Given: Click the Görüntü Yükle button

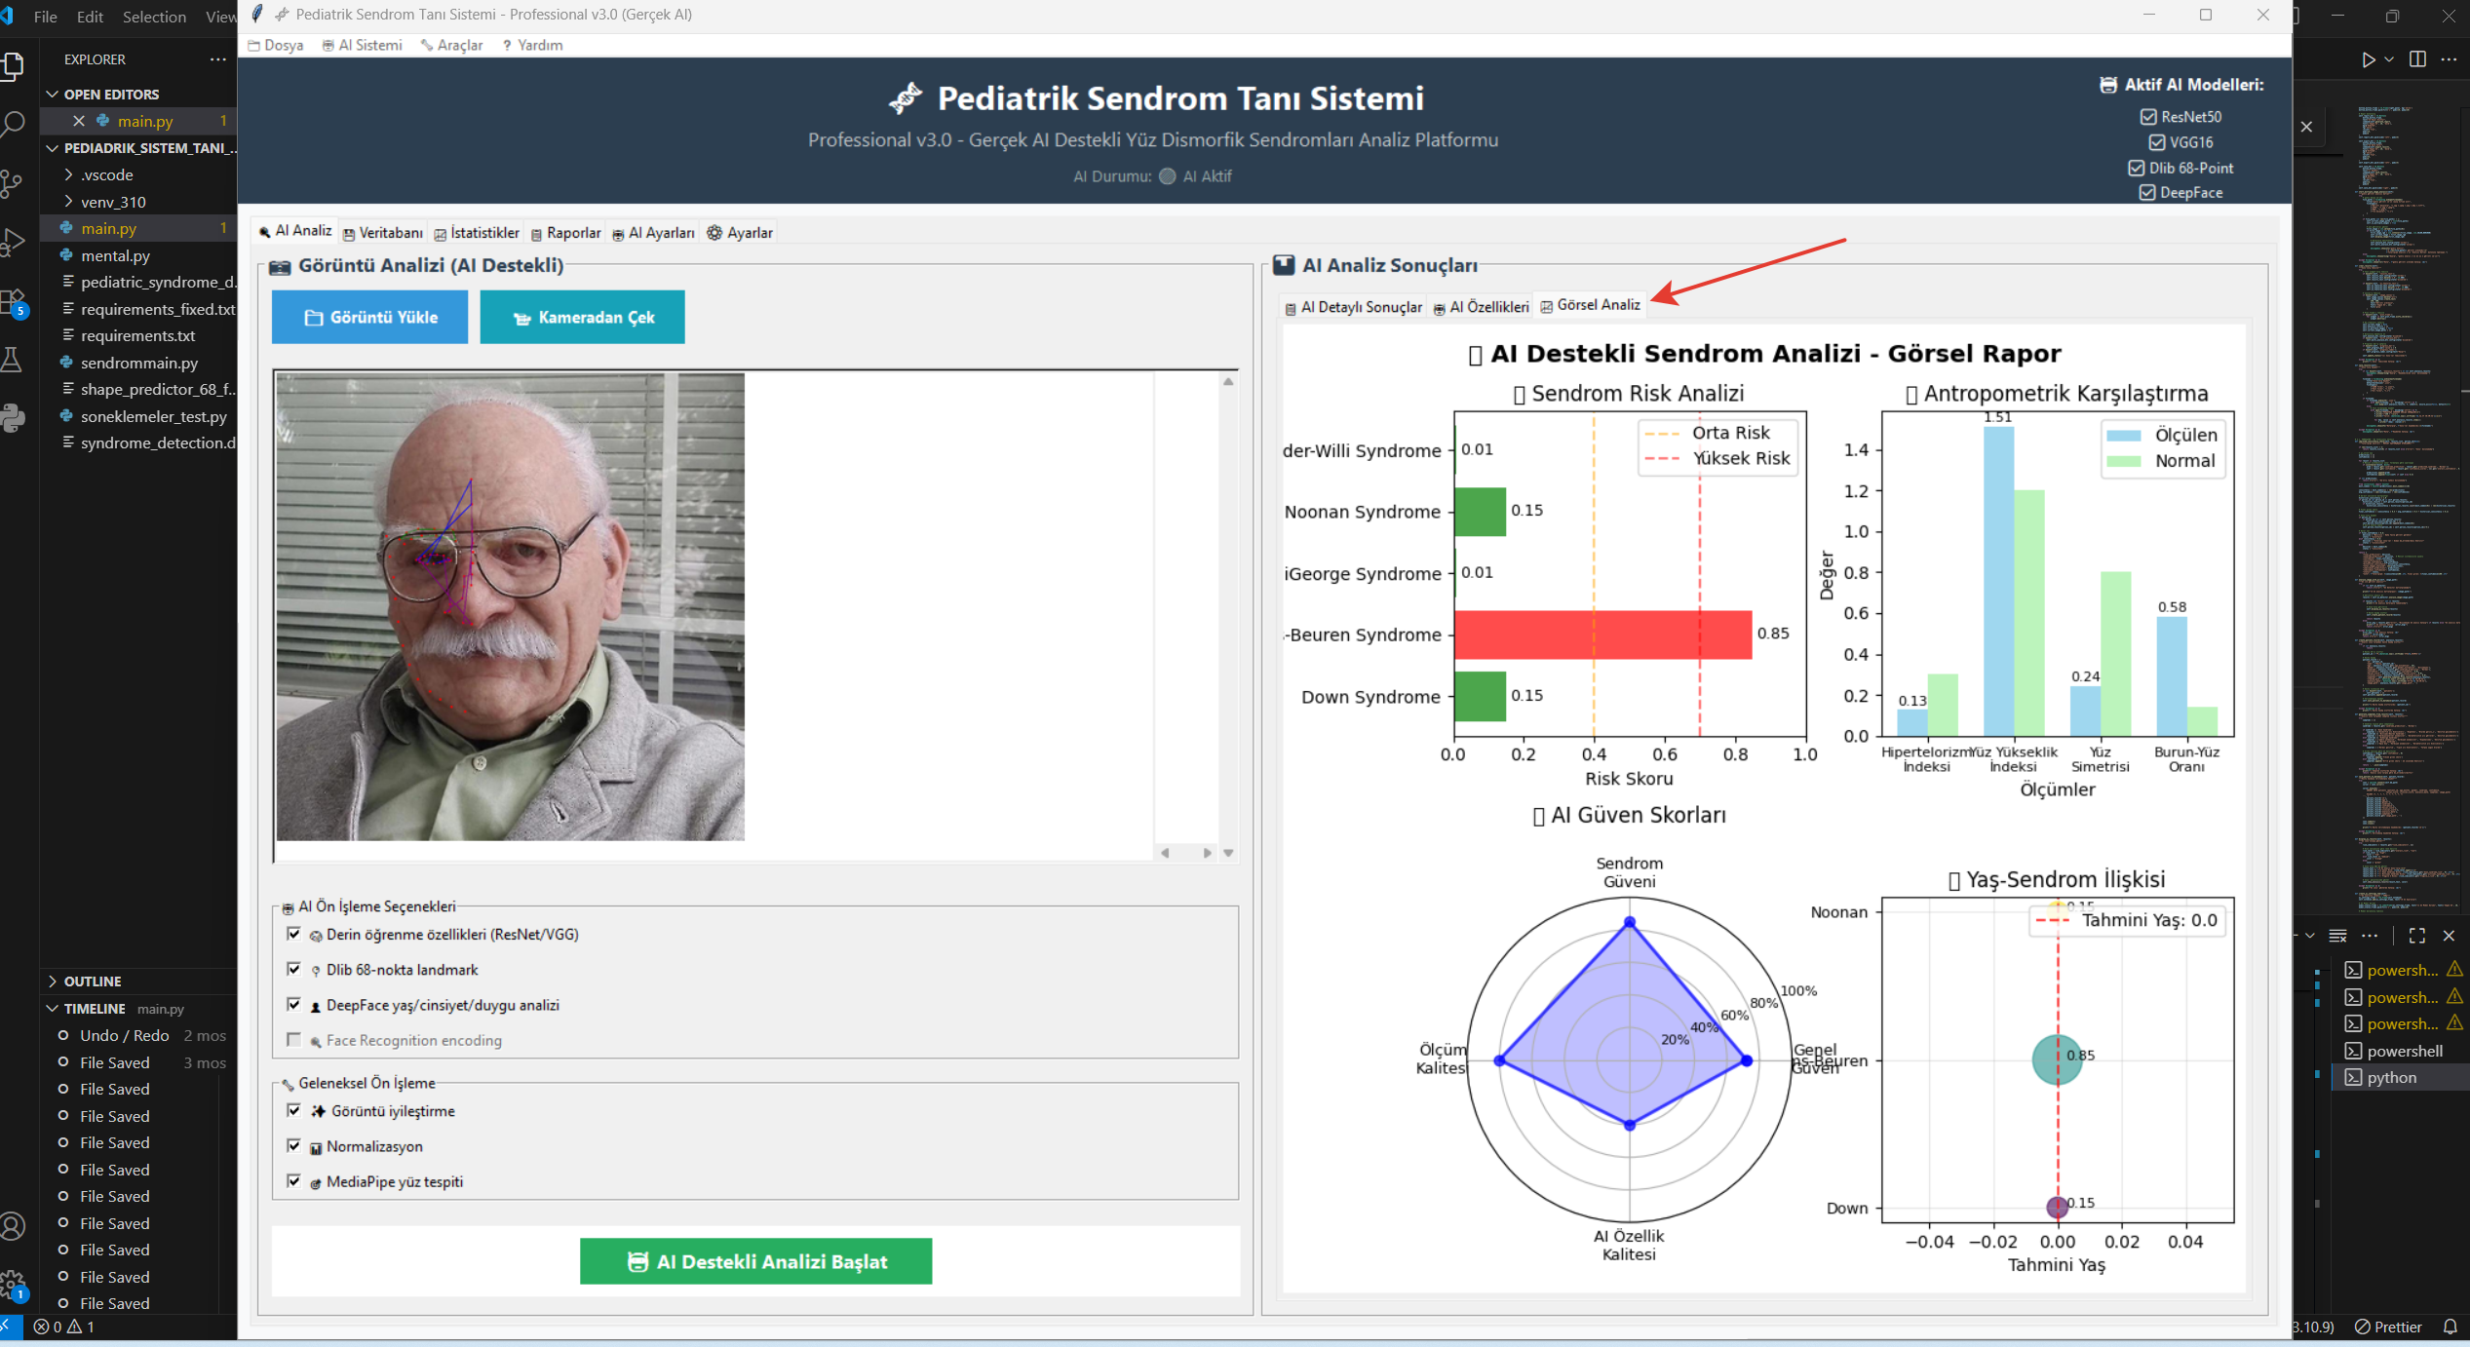Looking at the screenshot, I should [369, 318].
